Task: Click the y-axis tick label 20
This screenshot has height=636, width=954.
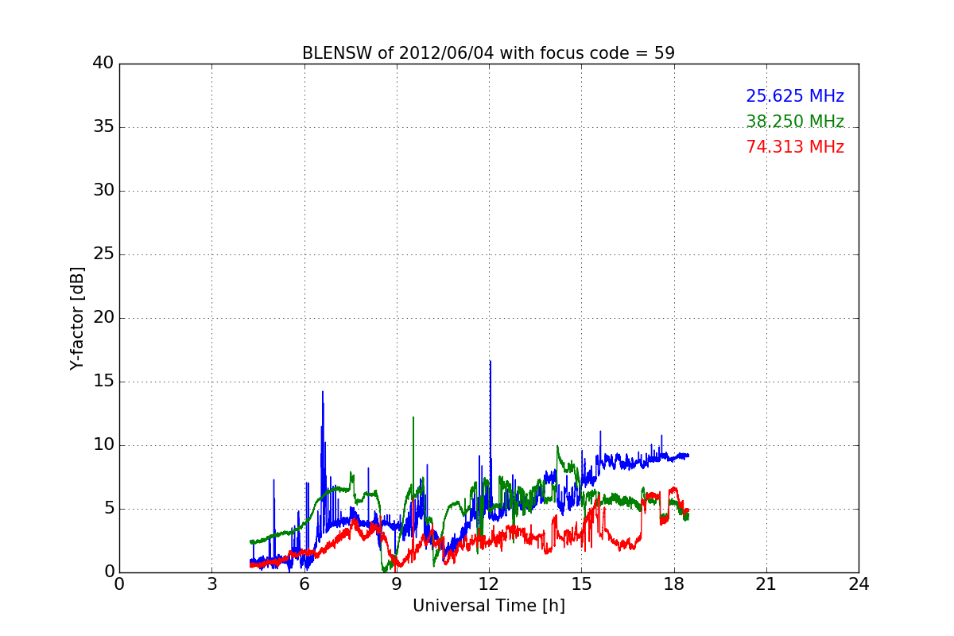Action: [x=103, y=318]
